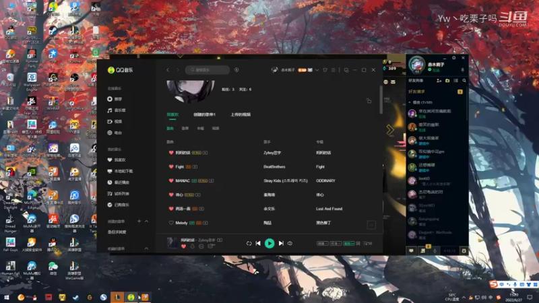Open friend list view options icon in League panel
This screenshot has height=303, width=539.
pos(456,80)
